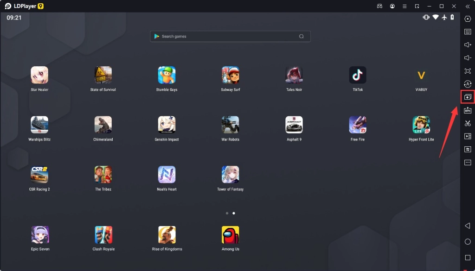This screenshot has height=271, width=475.
Task: Launch the TikTok app
Action: [358, 75]
